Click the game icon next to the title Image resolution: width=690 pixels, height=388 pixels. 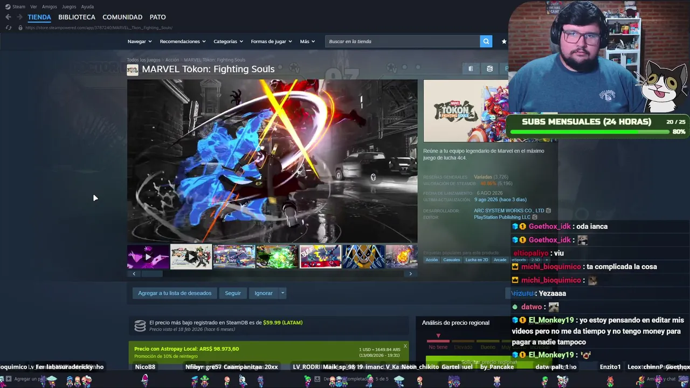coord(133,70)
